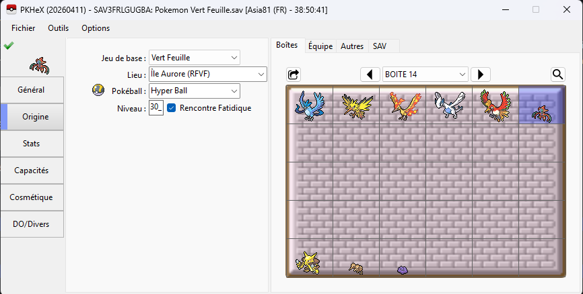Image resolution: width=583 pixels, height=294 pixels.
Task: Expand the BOITE 14 box selector
Action: click(425, 75)
